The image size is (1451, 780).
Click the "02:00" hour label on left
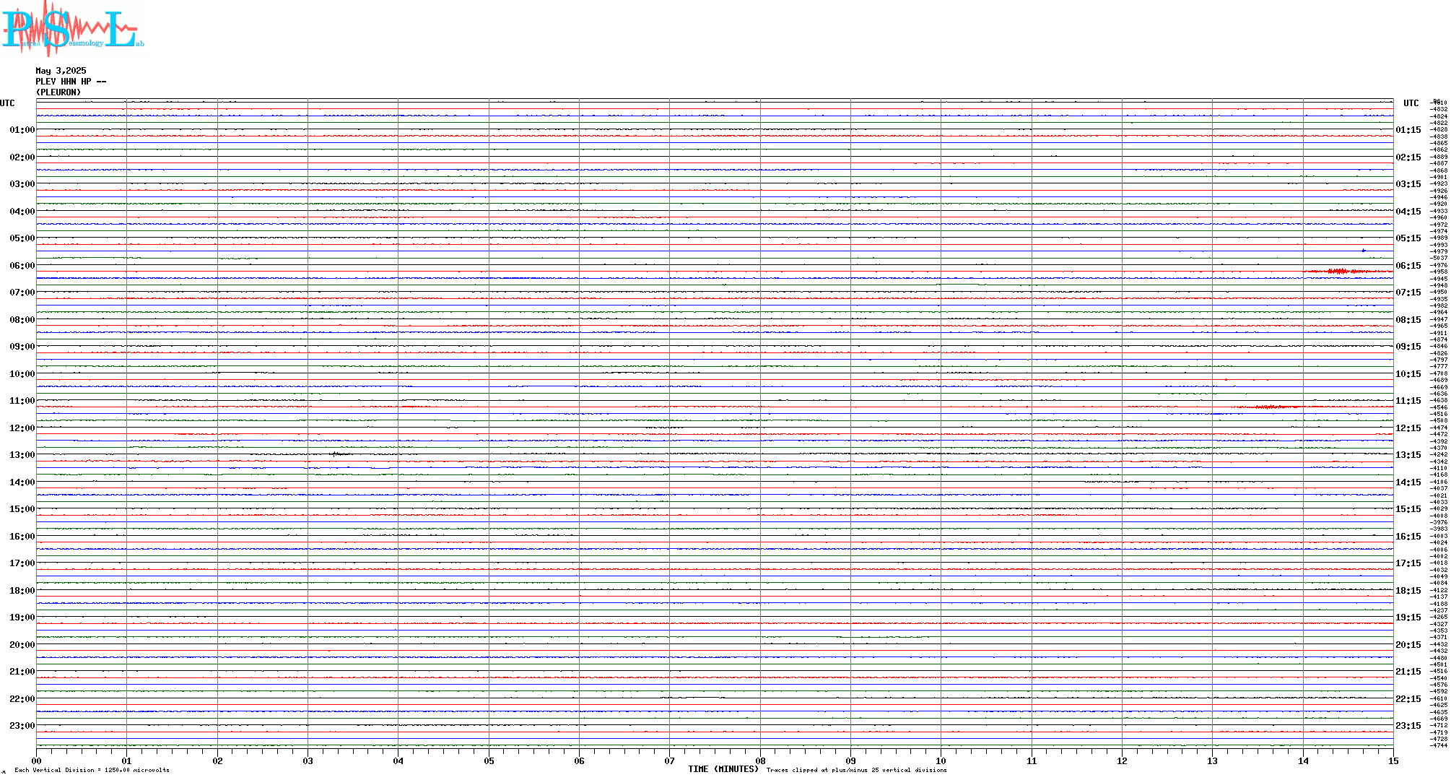(x=22, y=157)
